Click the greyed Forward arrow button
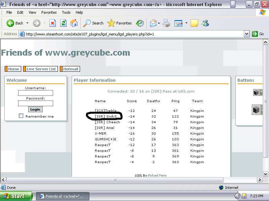The image size is (269, 201). [37, 23]
